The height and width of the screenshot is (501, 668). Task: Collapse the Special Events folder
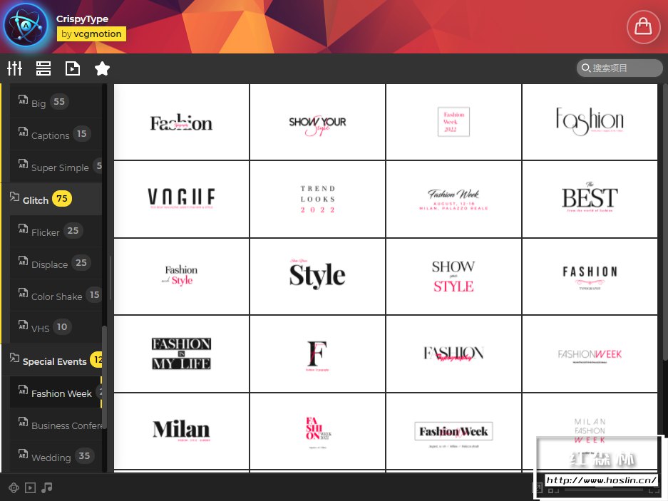(51, 361)
